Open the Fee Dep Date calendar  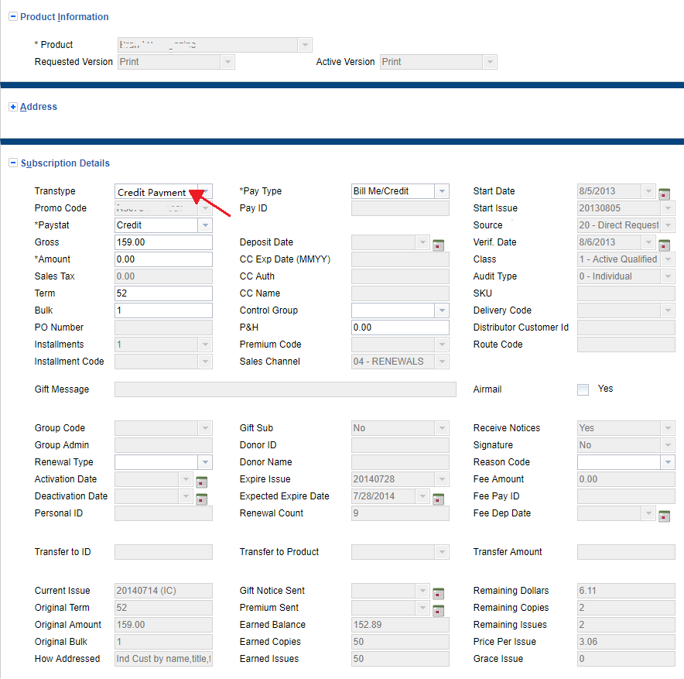point(664,516)
